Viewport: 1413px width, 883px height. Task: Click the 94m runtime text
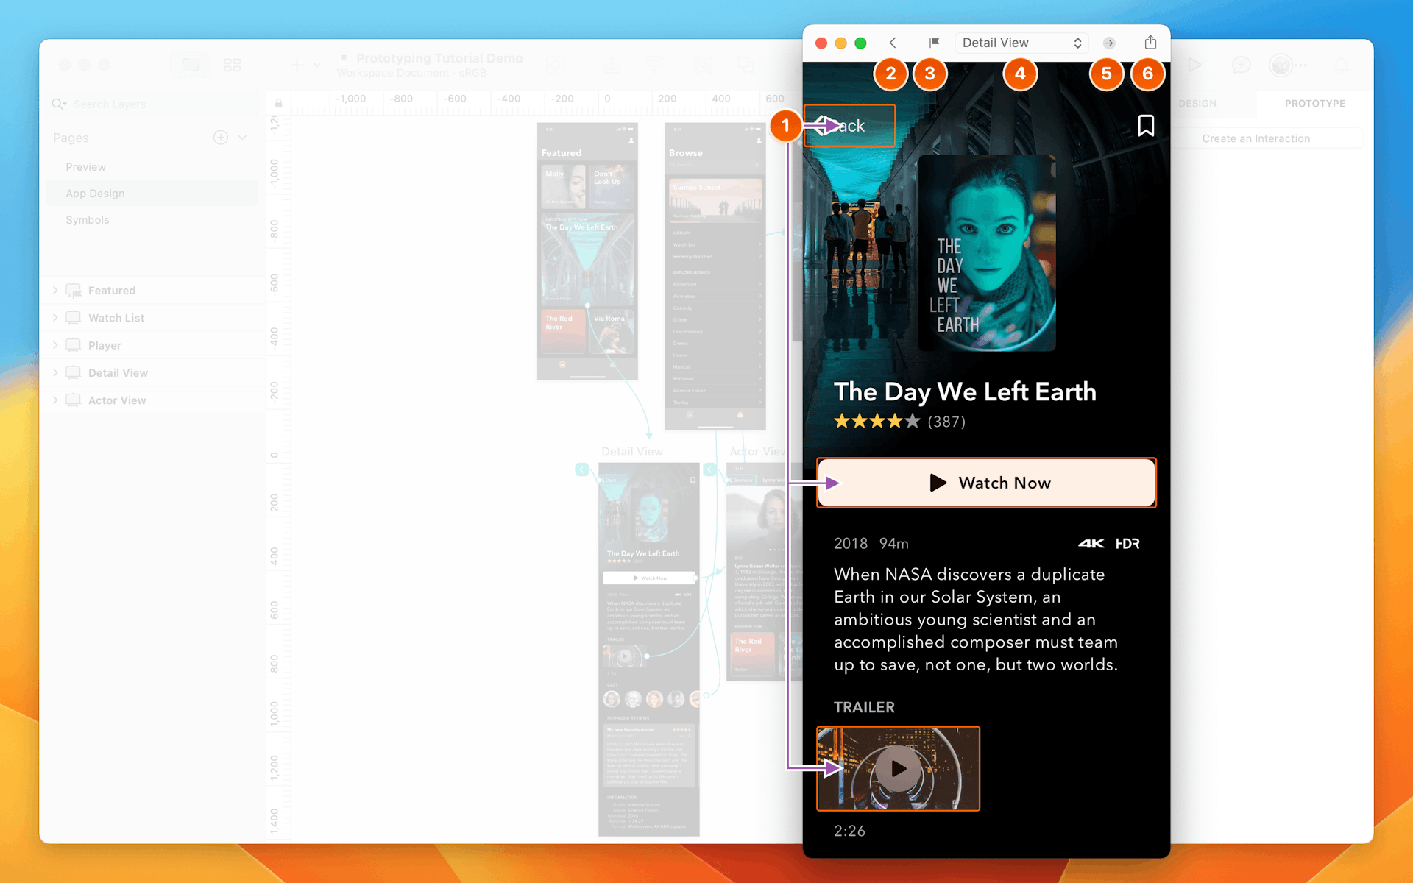click(x=893, y=544)
